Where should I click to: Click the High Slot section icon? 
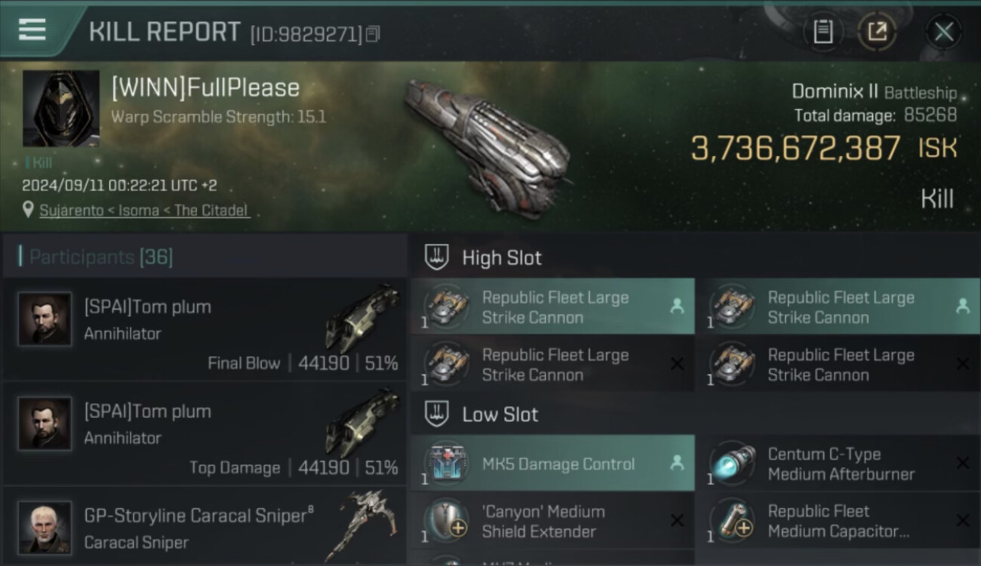(x=437, y=257)
